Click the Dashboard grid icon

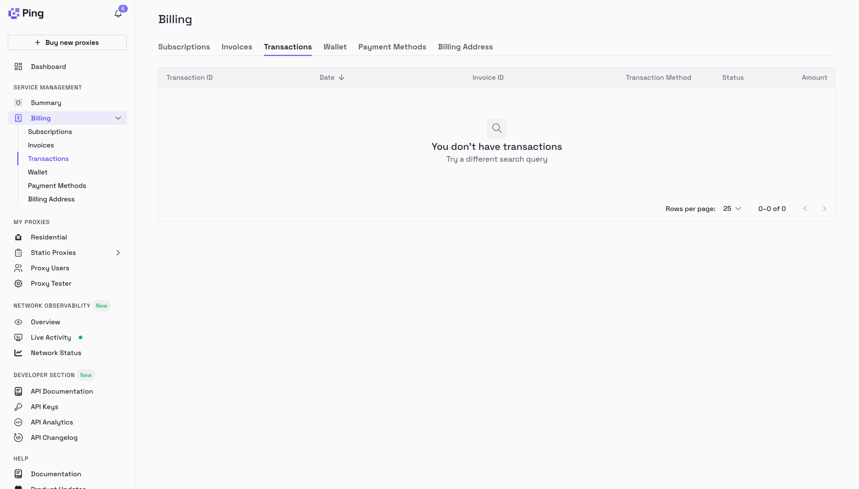tap(18, 66)
